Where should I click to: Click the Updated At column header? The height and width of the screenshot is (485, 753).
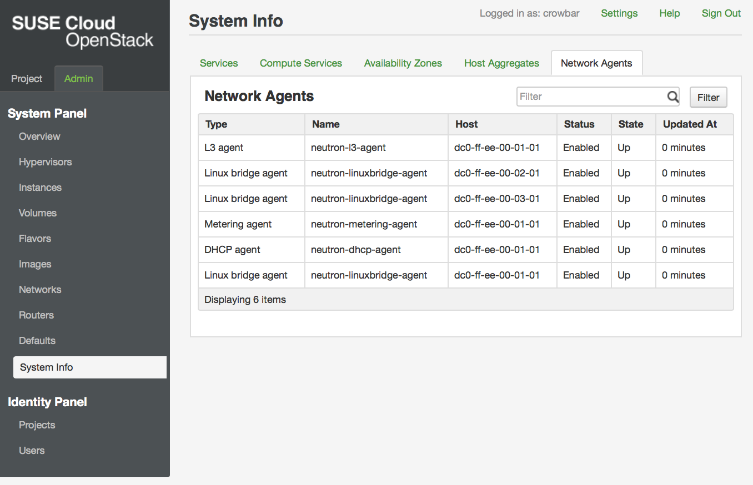pyautogui.click(x=695, y=124)
